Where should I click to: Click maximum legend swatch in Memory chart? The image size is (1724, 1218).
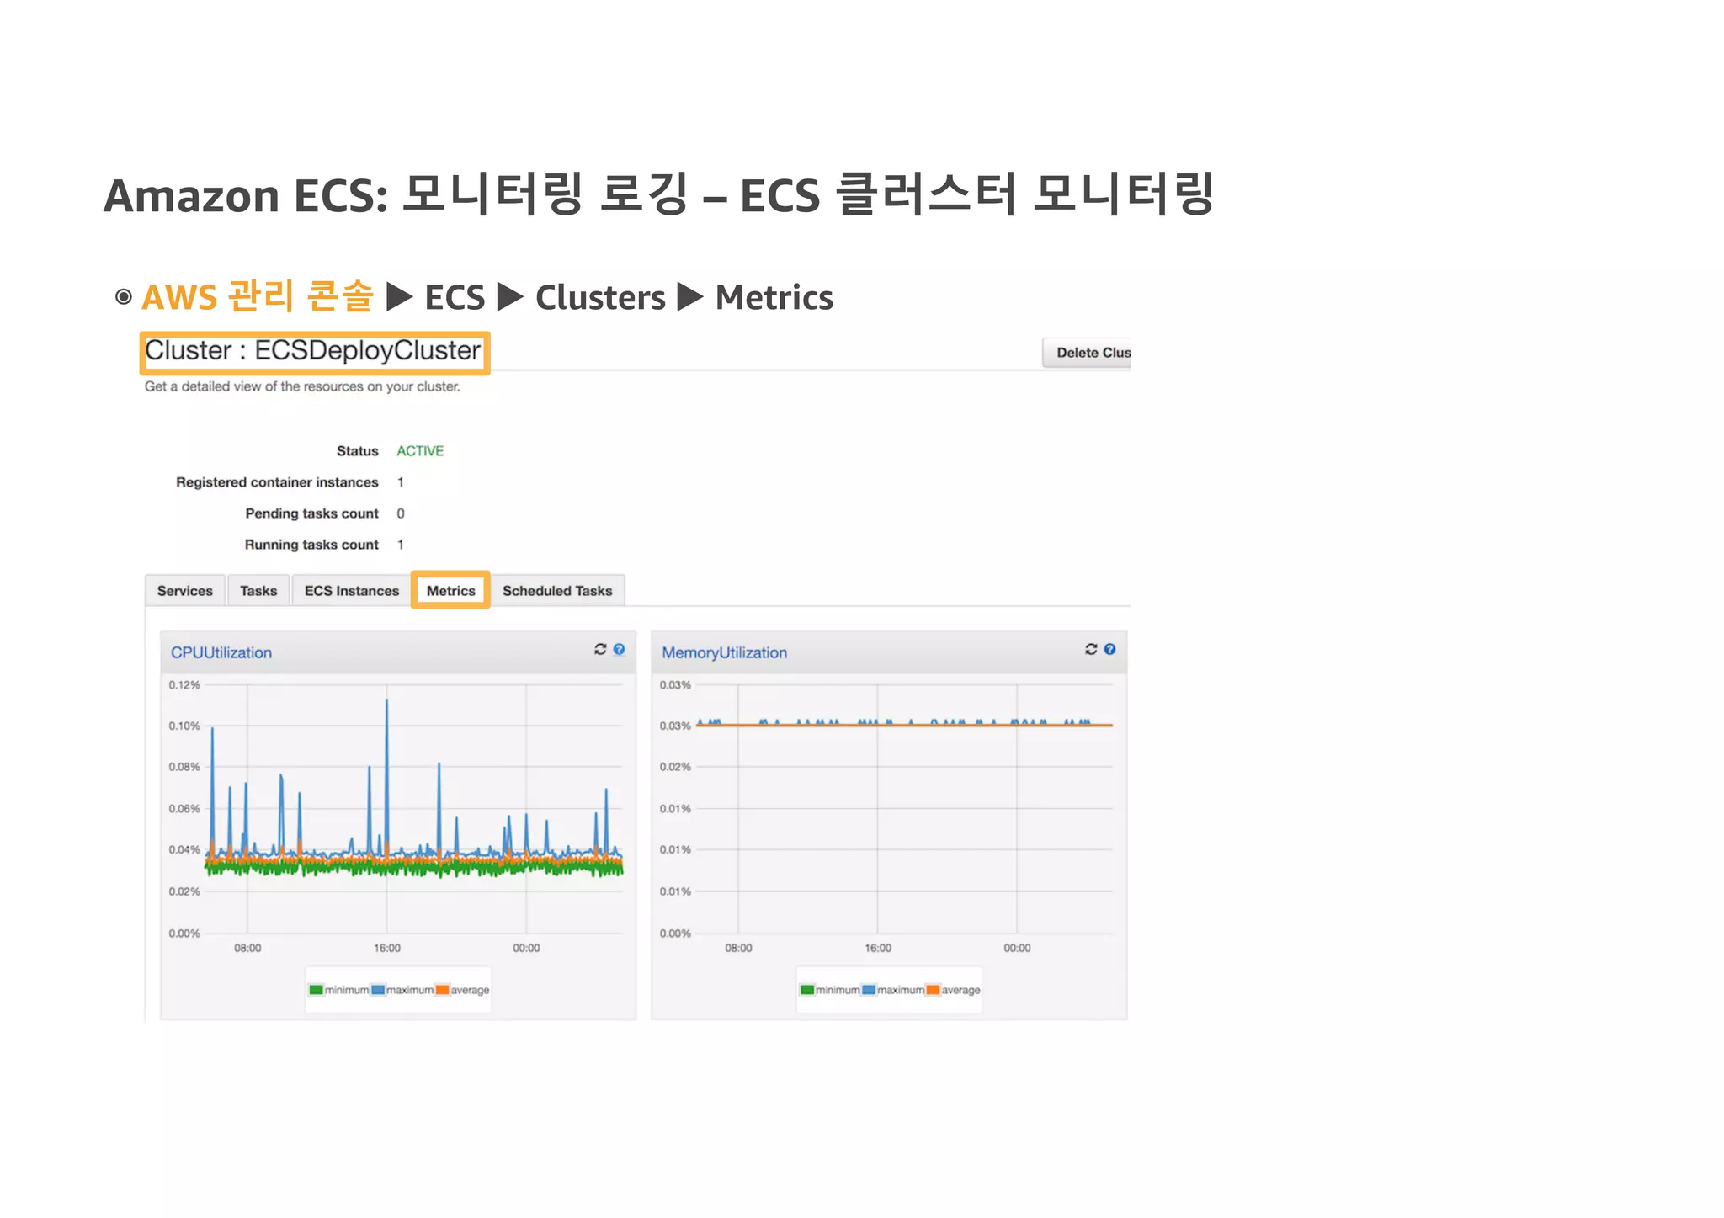coord(869,990)
